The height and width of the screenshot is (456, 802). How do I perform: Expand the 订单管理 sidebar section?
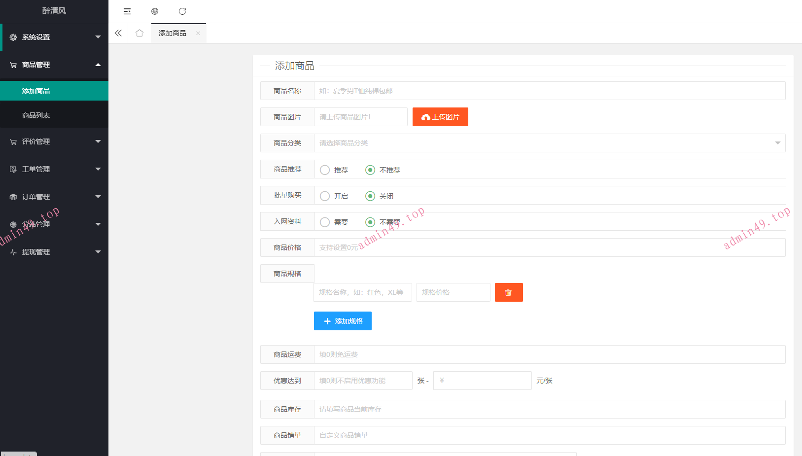[x=54, y=197]
